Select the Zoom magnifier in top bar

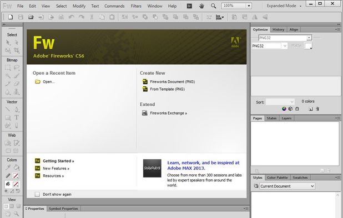pos(213,6)
